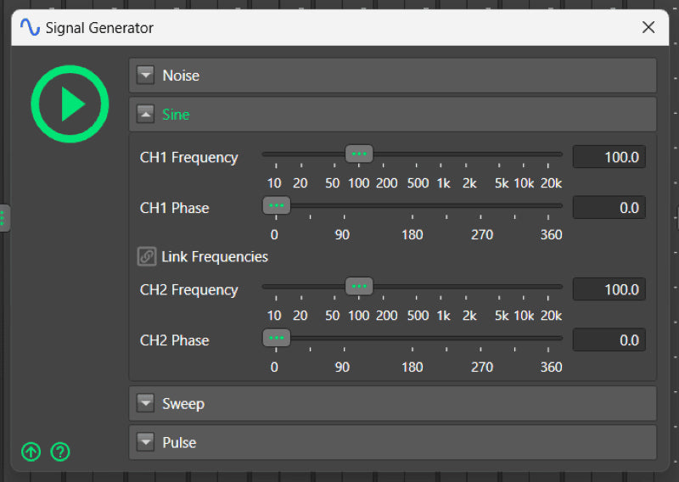The width and height of the screenshot is (679, 482).
Task: Click the CH1 Frequency value field
Action: [609, 157]
